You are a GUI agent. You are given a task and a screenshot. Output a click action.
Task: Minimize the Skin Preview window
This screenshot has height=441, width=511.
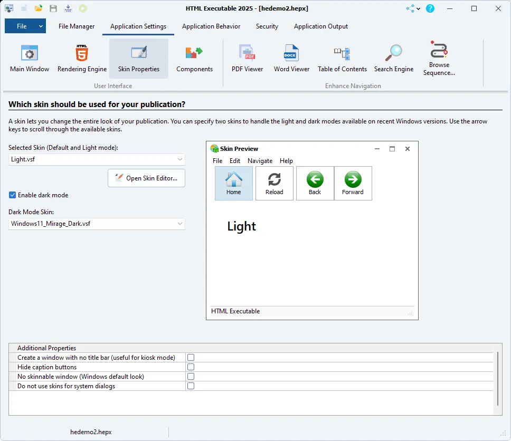click(x=377, y=149)
